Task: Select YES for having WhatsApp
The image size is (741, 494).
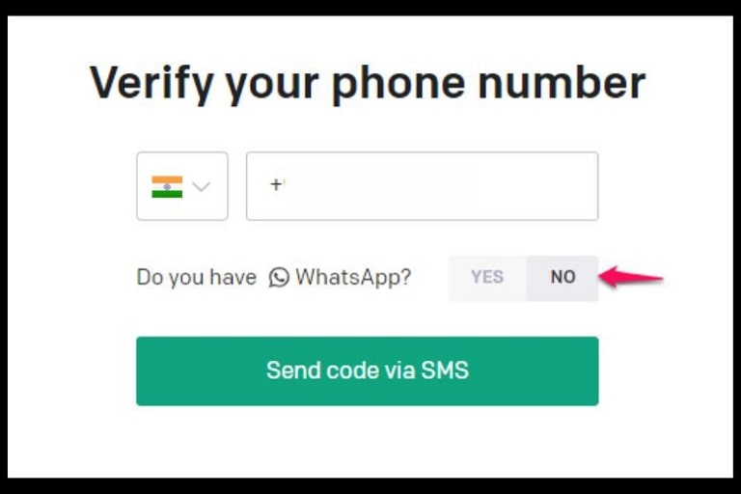Action: (x=487, y=277)
